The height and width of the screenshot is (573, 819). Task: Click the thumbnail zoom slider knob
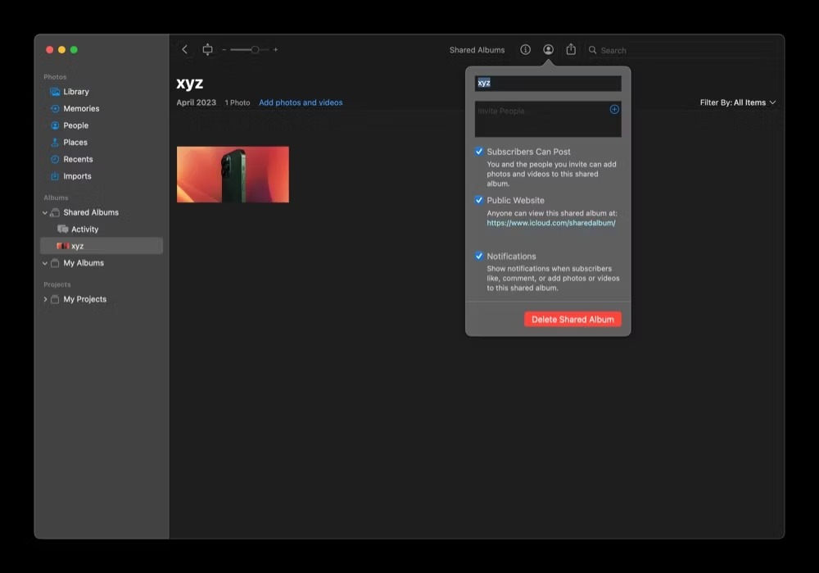coord(255,50)
